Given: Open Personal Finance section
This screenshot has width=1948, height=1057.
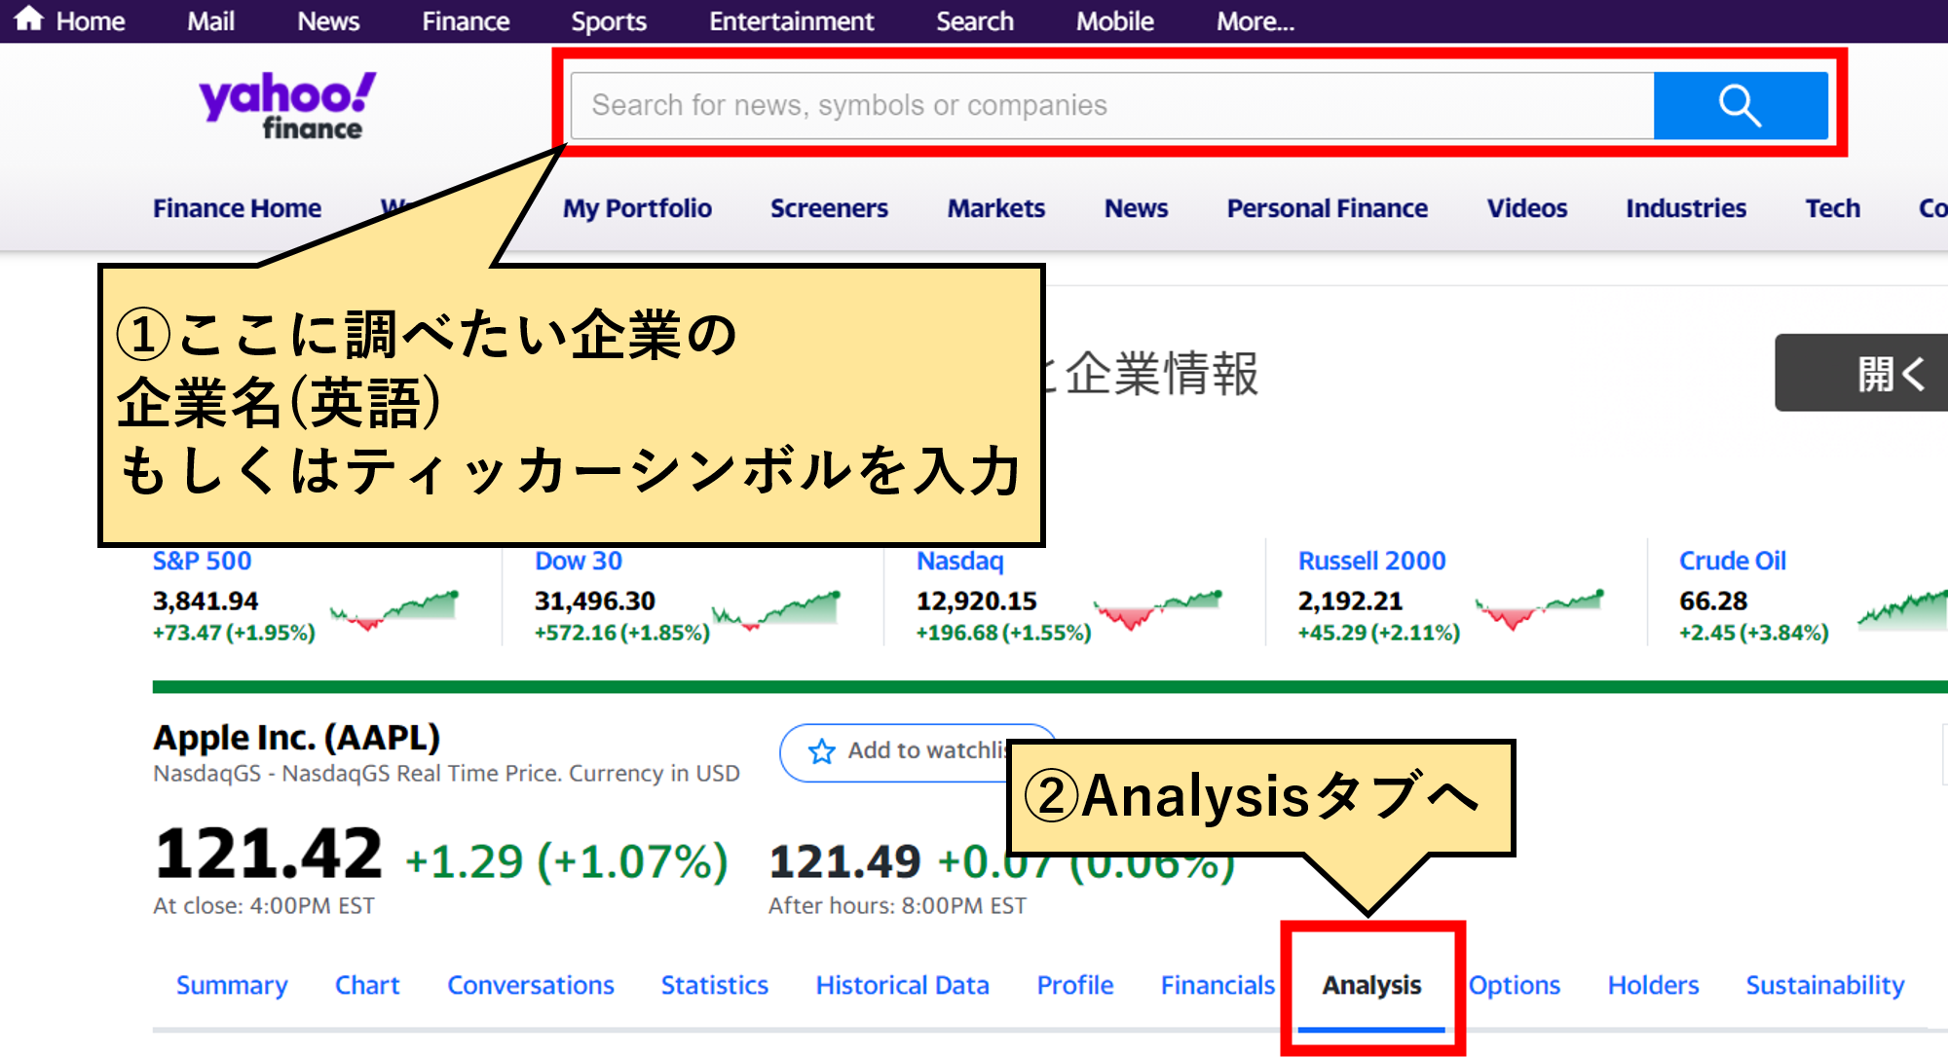Looking at the screenshot, I should pos(1328,208).
